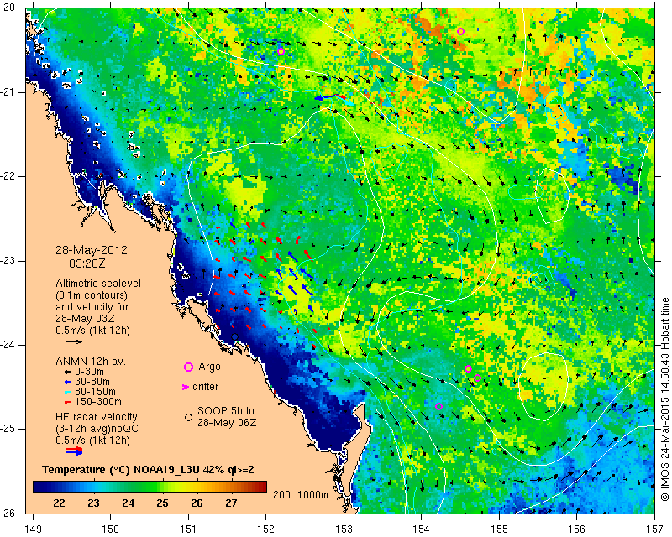Click the latitude axis label -20
Image resolution: width=672 pixels, height=537 pixels.
click(8, 8)
